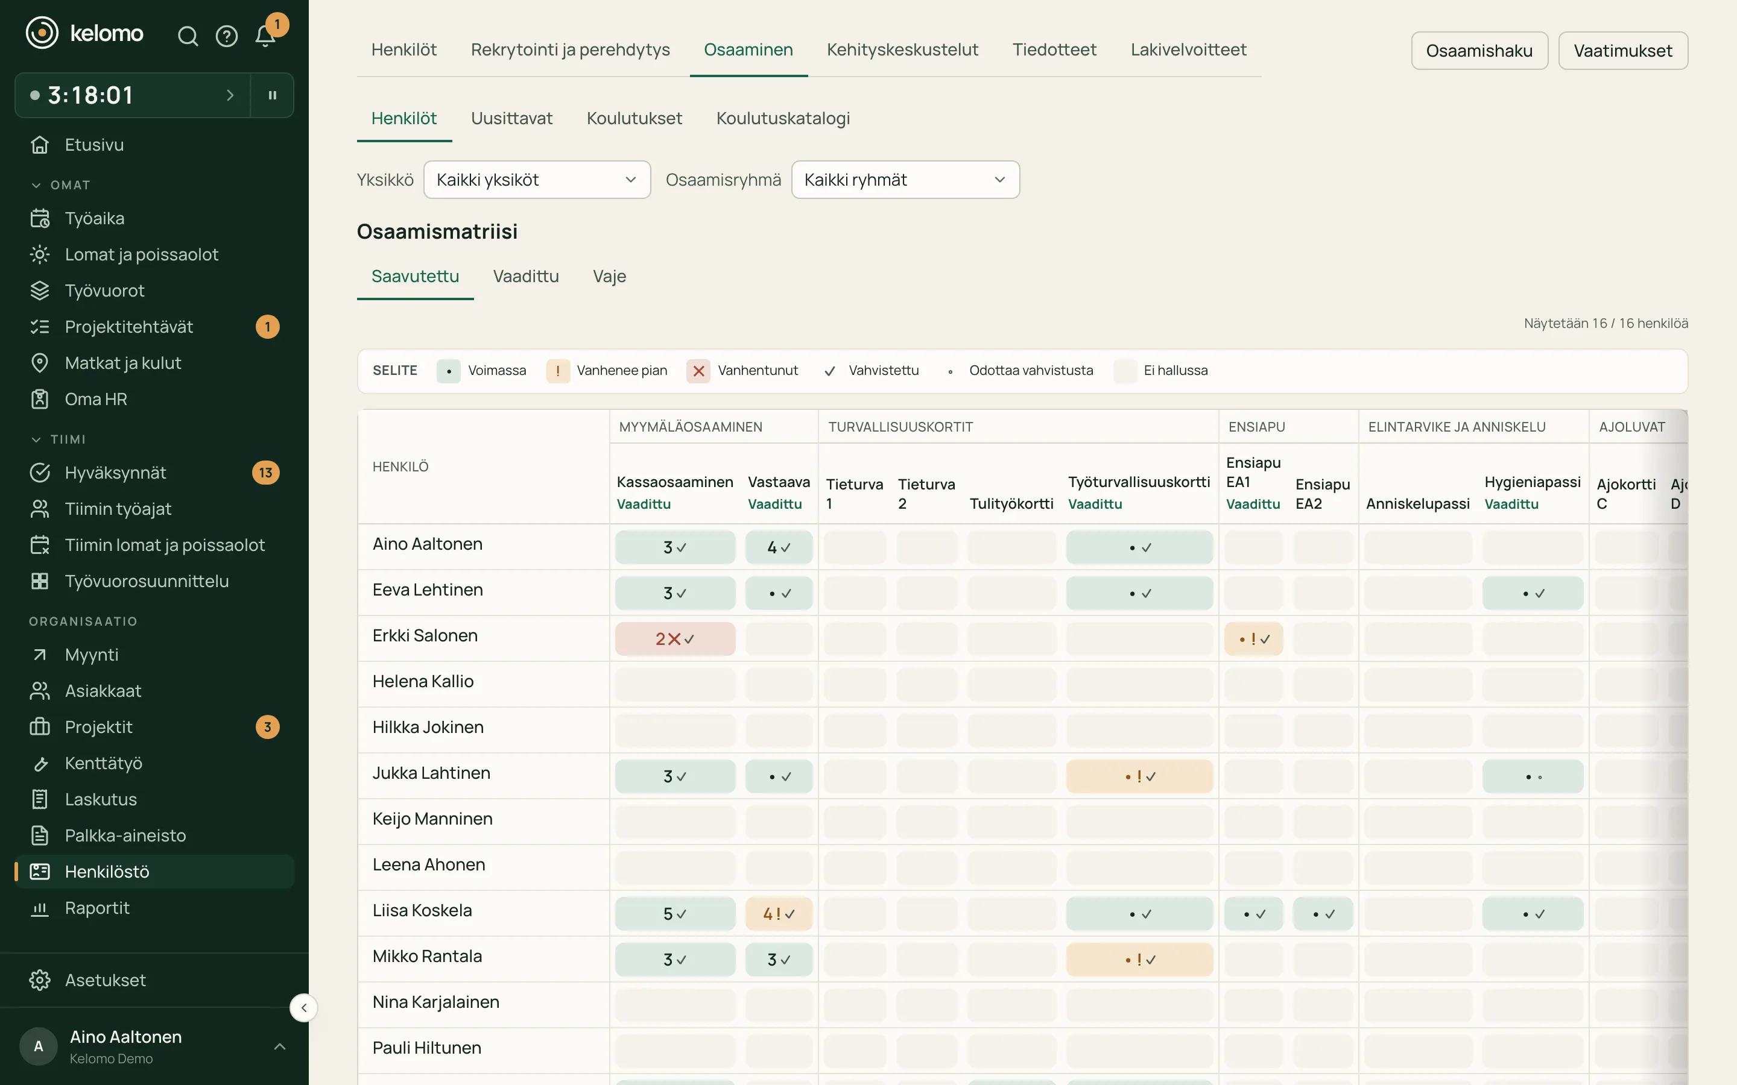The height and width of the screenshot is (1085, 1737).
Task: Open Hyväksynnät check circle icon
Action: click(40, 473)
